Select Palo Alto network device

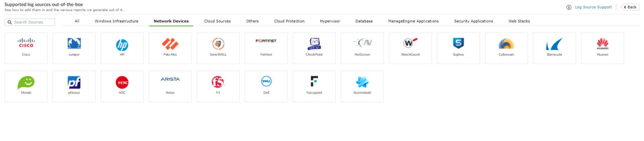click(170, 48)
